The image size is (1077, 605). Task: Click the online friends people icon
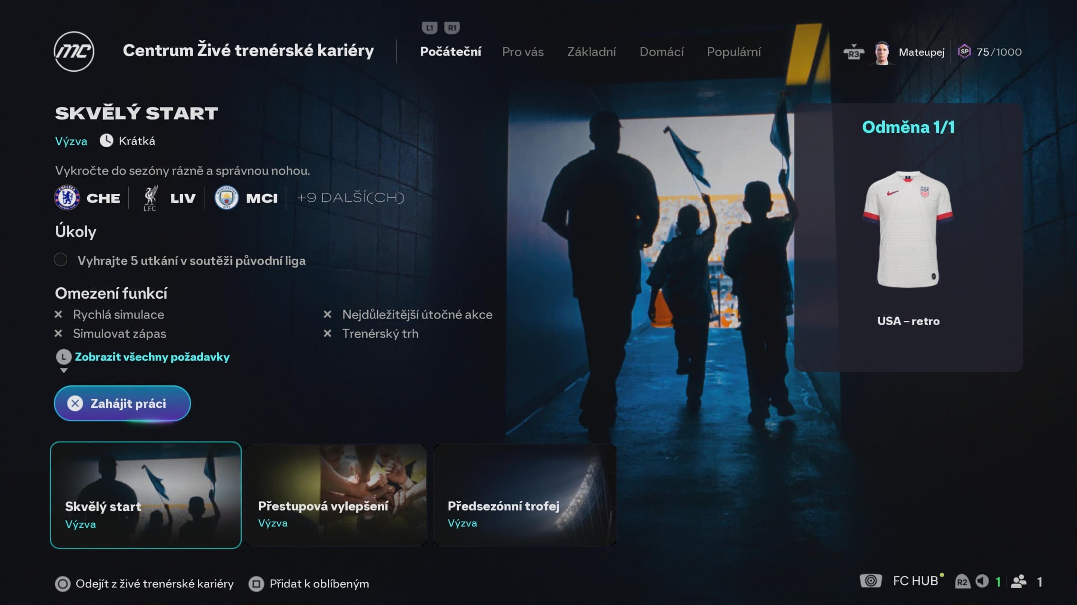[x=1018, y=581]
